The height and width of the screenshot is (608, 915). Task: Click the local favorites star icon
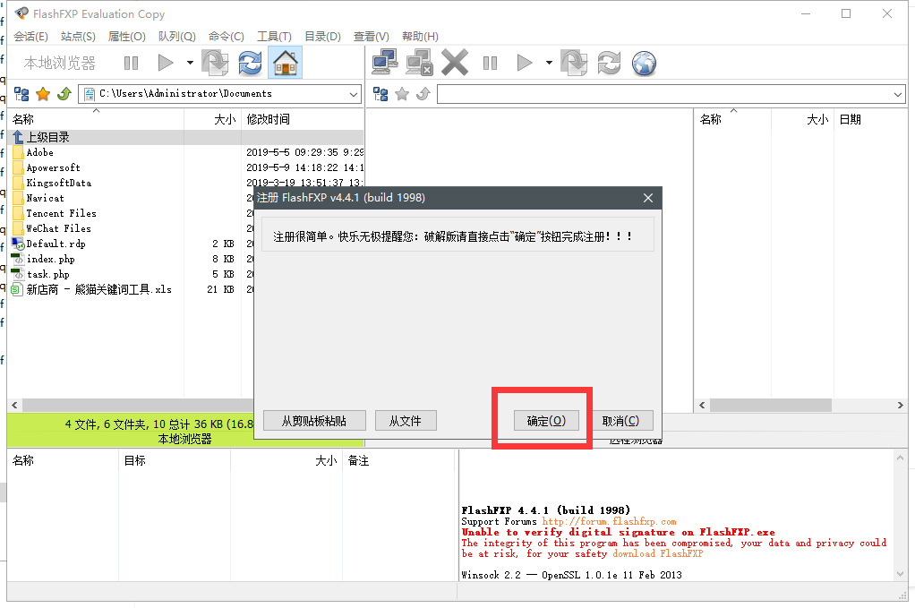pyautogui.click(x=42, y=94)
